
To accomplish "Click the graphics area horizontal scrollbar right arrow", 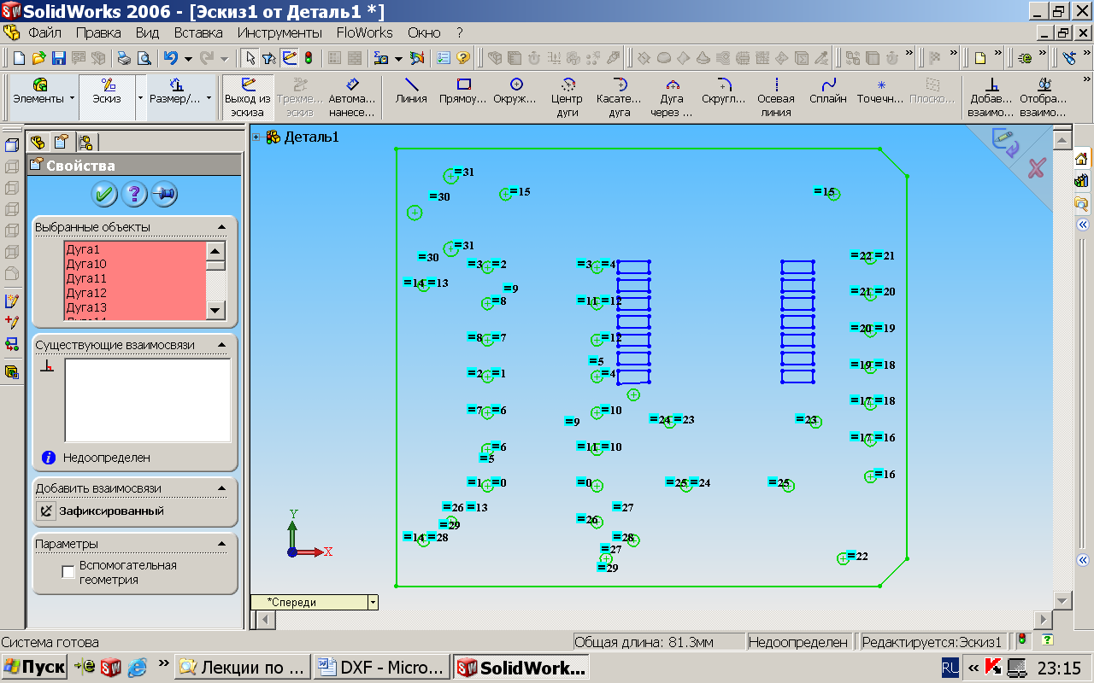I will 1043,619.
